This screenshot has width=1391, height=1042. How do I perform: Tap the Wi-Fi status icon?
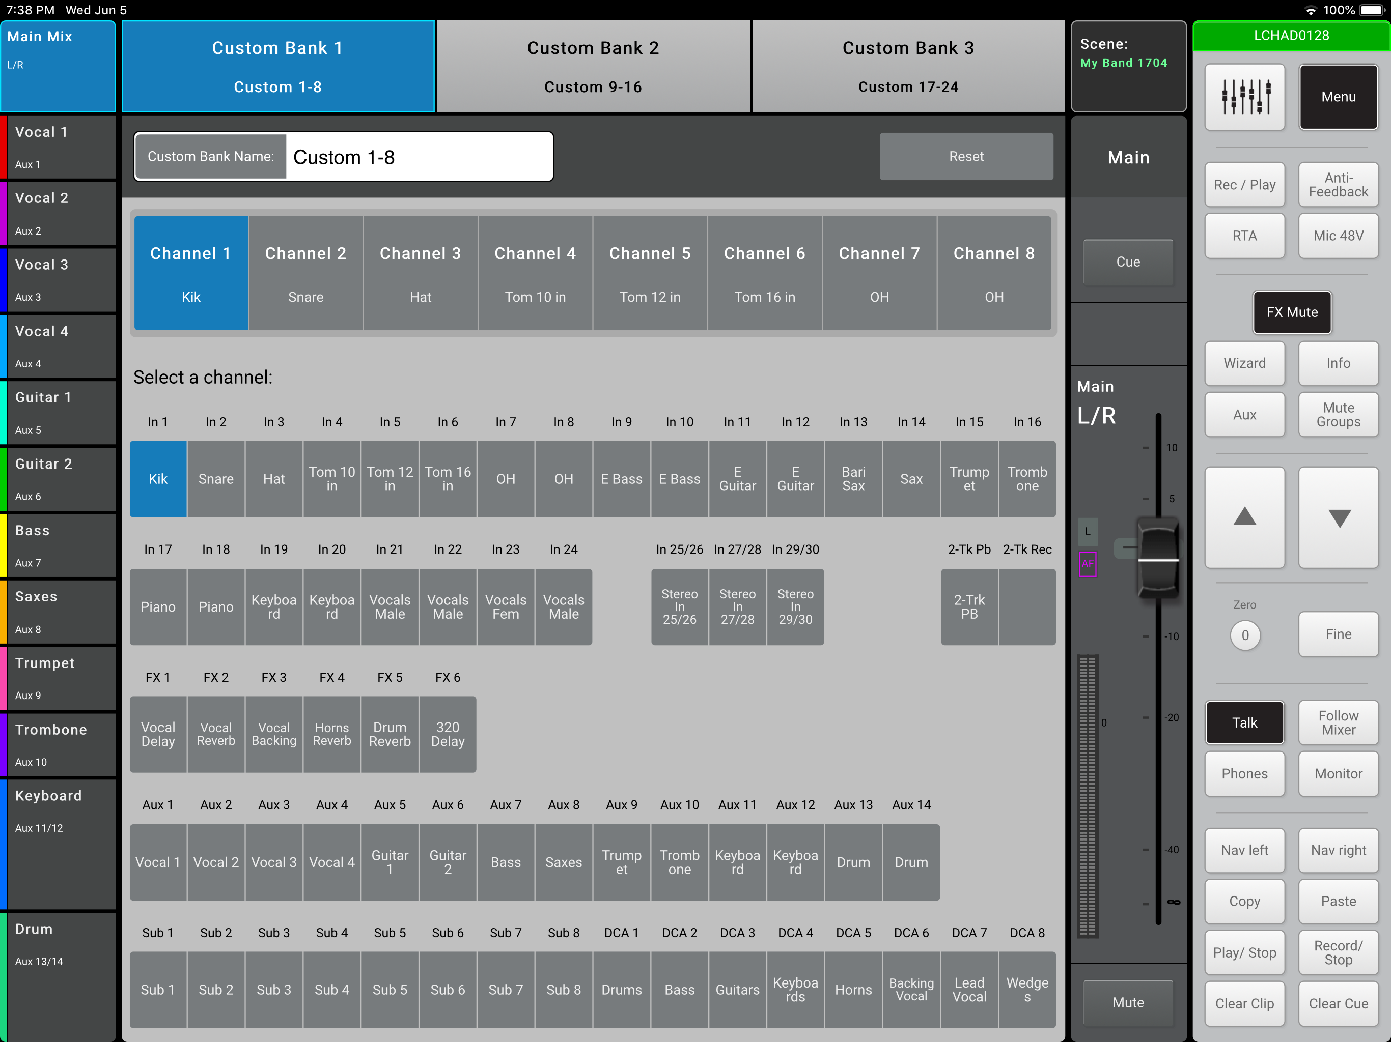[x=1310, y=10]
